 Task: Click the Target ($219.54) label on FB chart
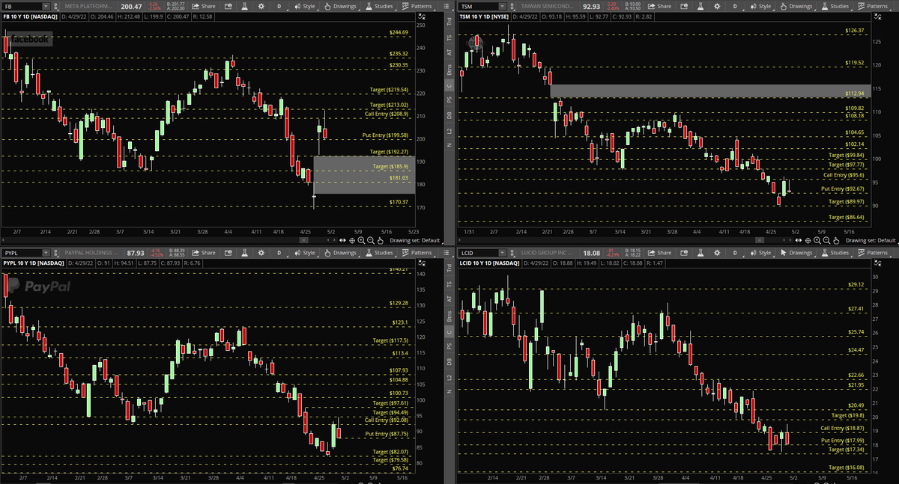389,90
